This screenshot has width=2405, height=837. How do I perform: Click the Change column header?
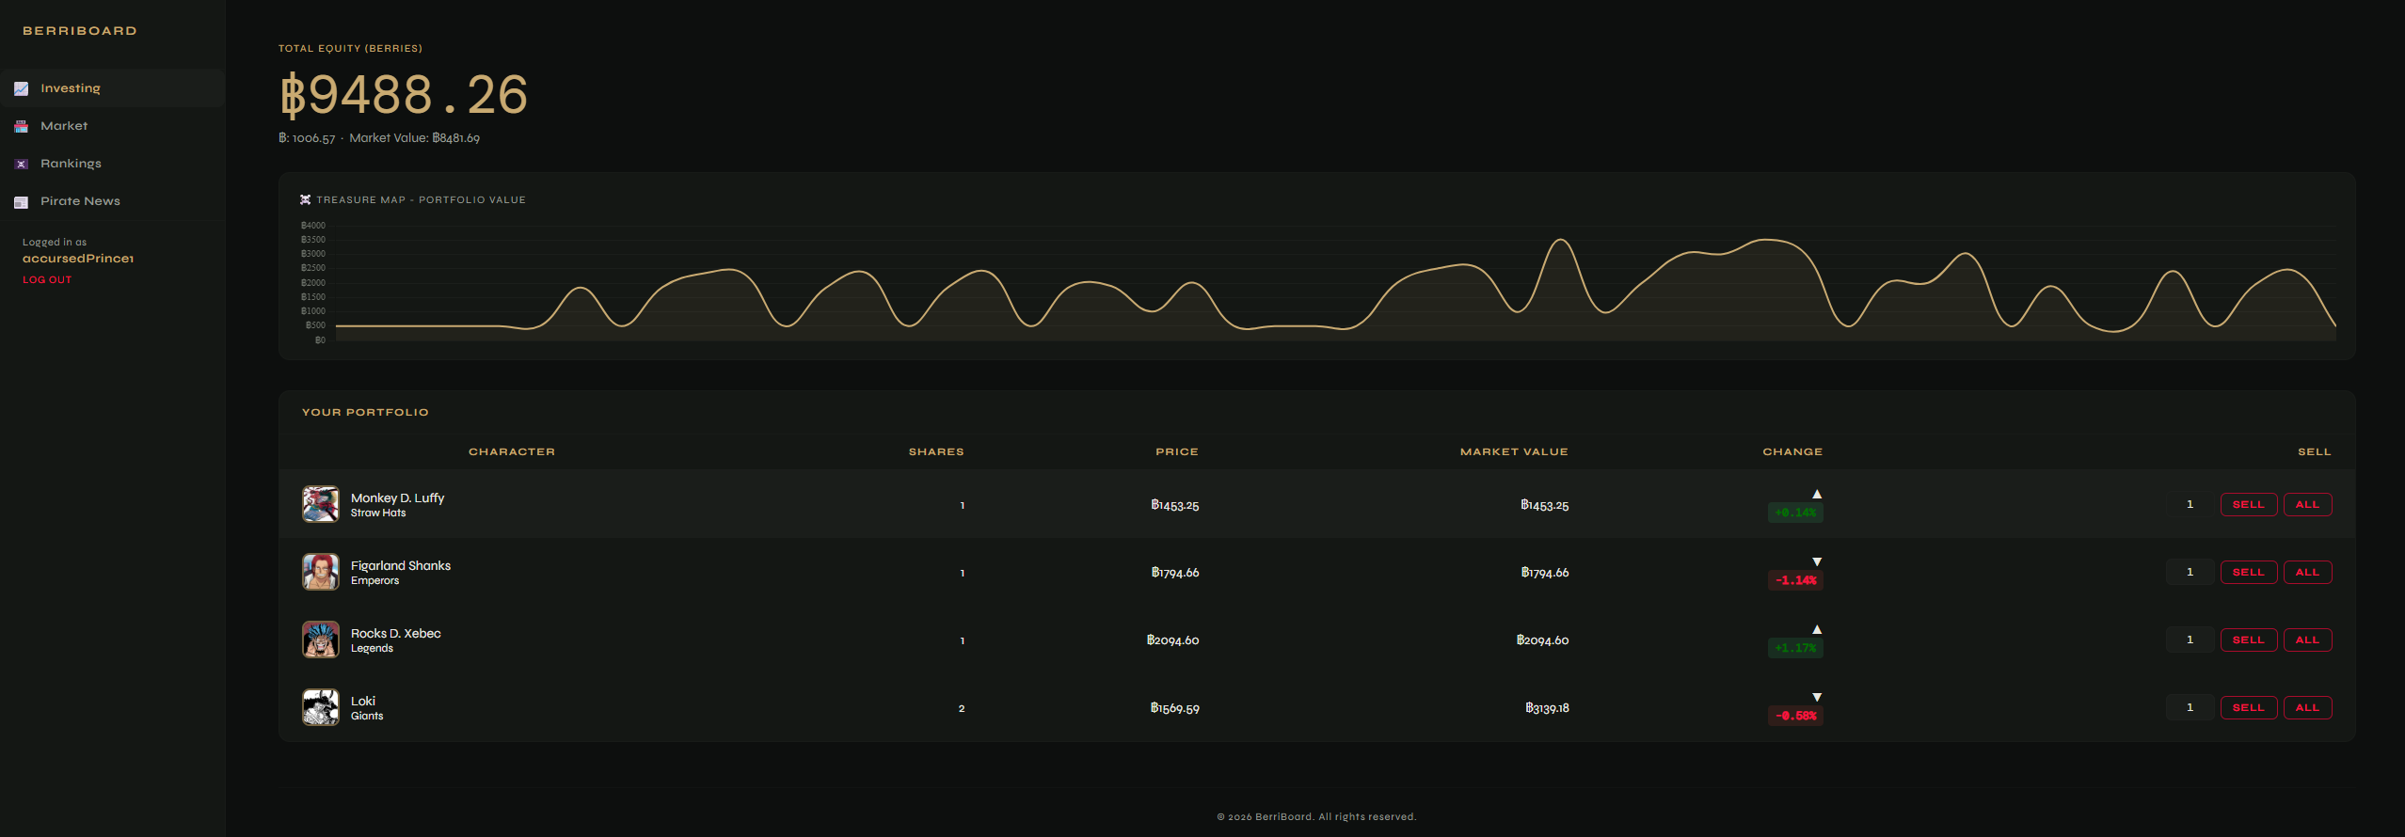pyautogui.click(x=1792, y=452)
